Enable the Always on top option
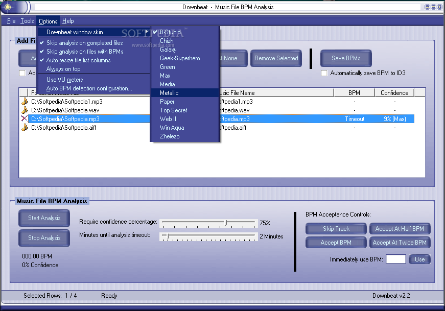The height and width of the screenshot is (311, 445). (93, 69)
